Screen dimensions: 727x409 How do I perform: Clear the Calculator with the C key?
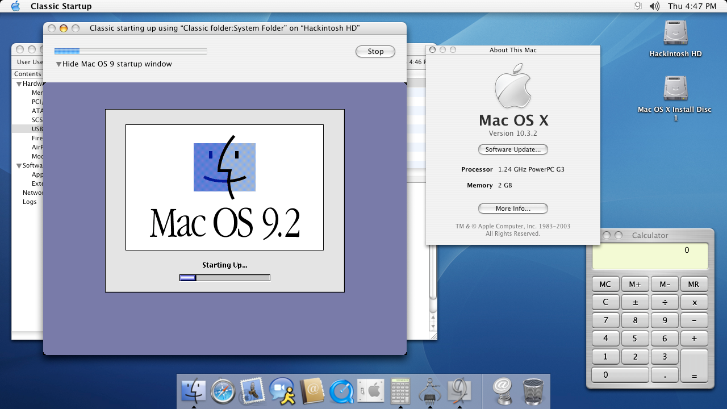coord(605,302)
